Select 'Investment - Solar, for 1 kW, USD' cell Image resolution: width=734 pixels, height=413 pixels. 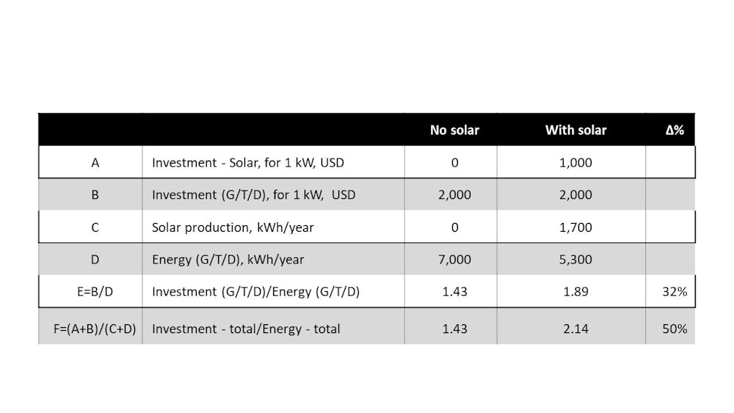click(x=247, y=163)
